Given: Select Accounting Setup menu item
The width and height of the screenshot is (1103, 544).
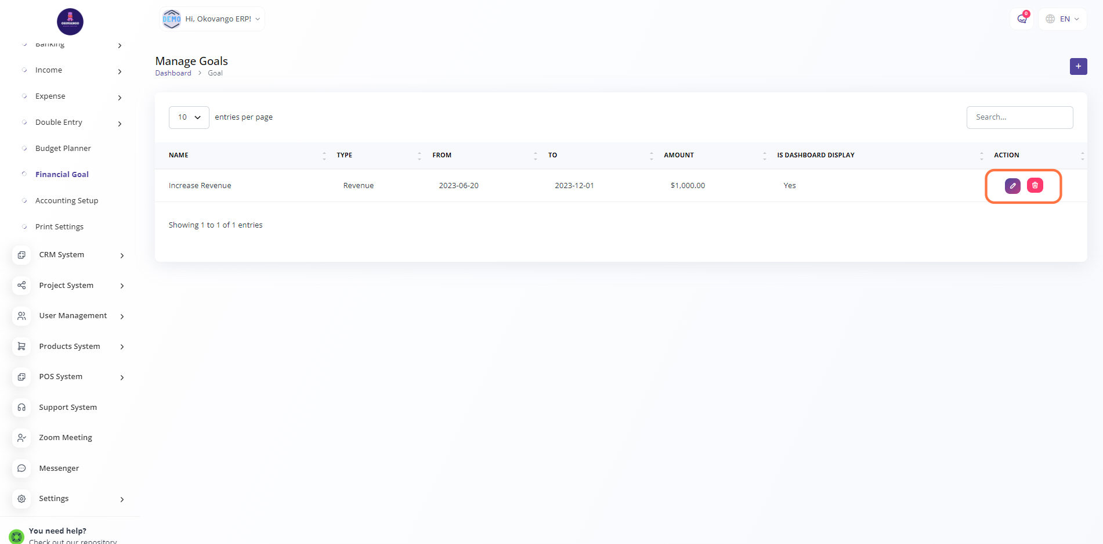Looking at the screenshot, I should tap(67, 201).
